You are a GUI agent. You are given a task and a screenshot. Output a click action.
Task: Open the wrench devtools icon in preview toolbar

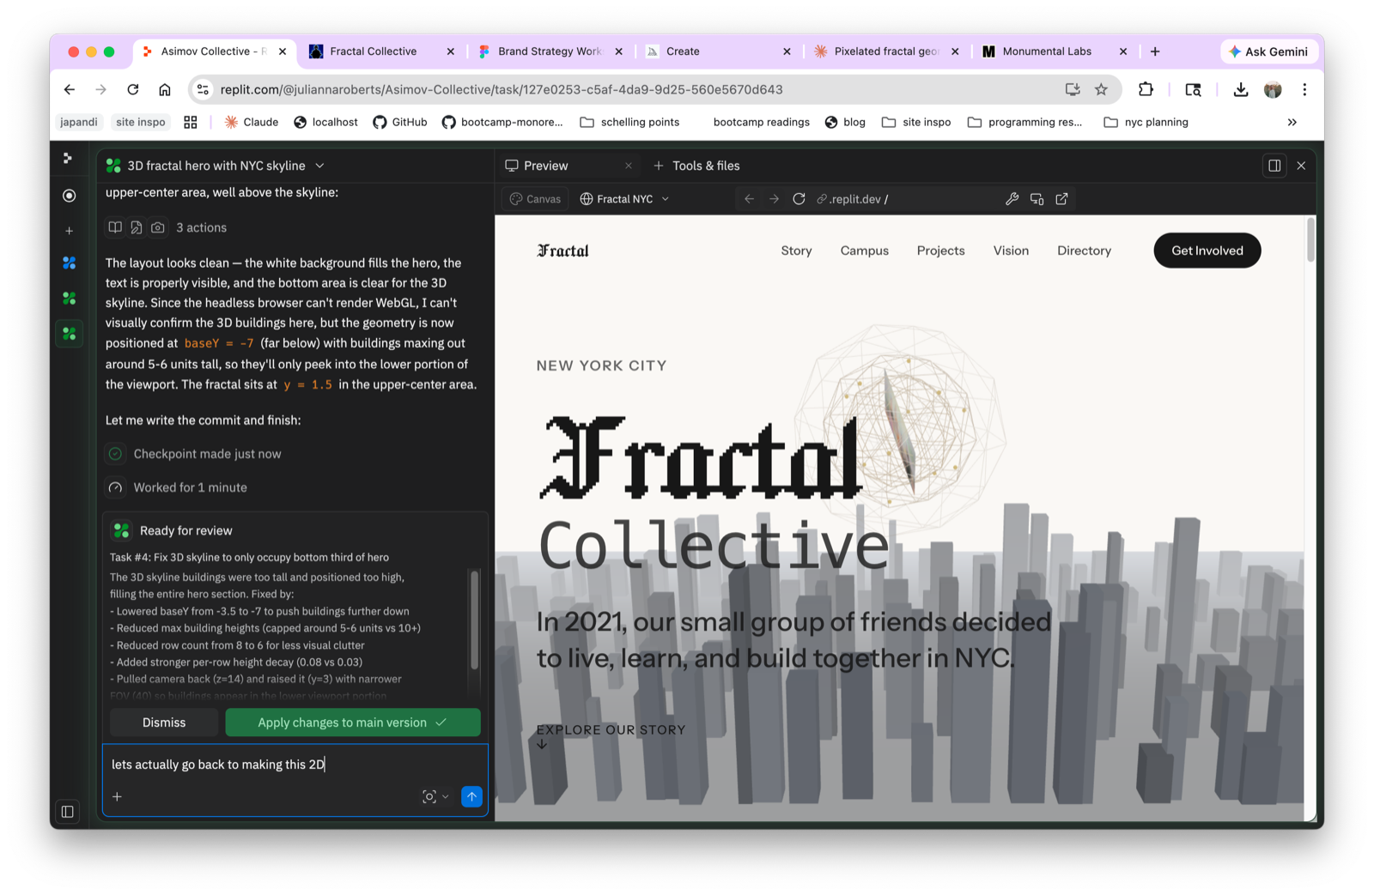pyautogui.click(x=1012, y=198)
